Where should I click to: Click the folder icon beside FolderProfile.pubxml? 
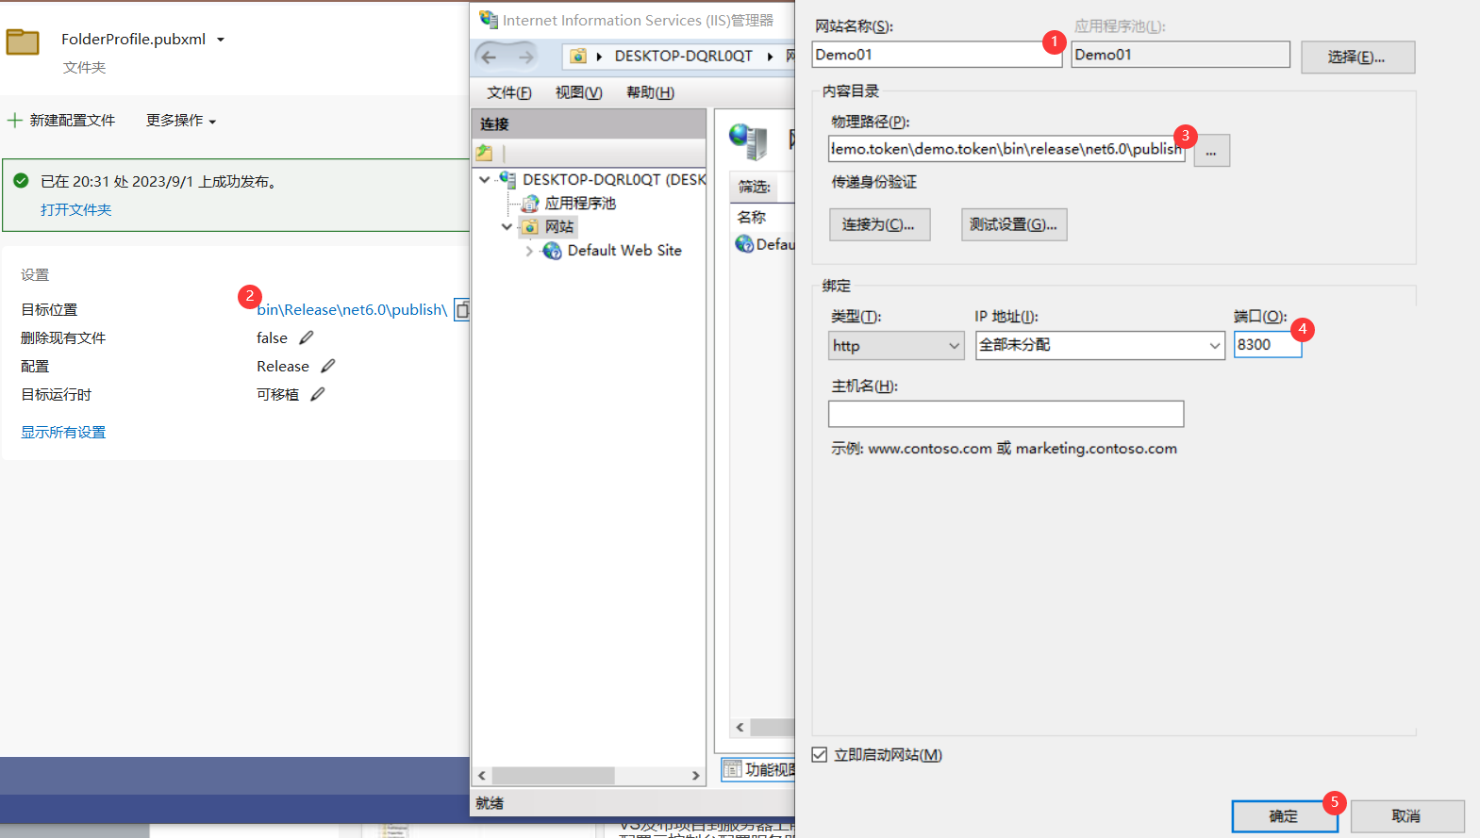23,41
